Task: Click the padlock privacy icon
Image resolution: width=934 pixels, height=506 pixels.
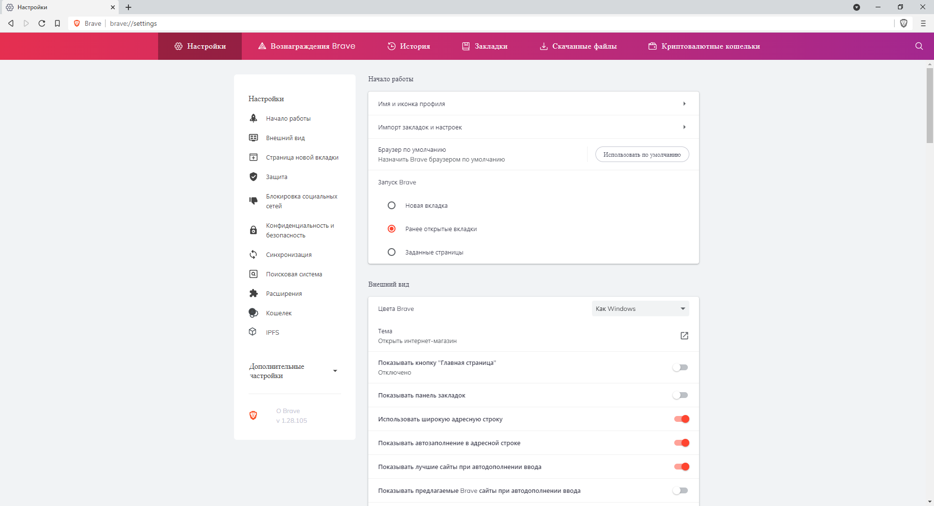Action: tap(253, 230)
